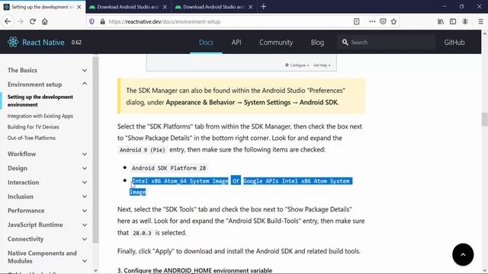The width and height of the screenshot is (488, 274).
Task: Click the search magnifier icon
Action: 345,42
